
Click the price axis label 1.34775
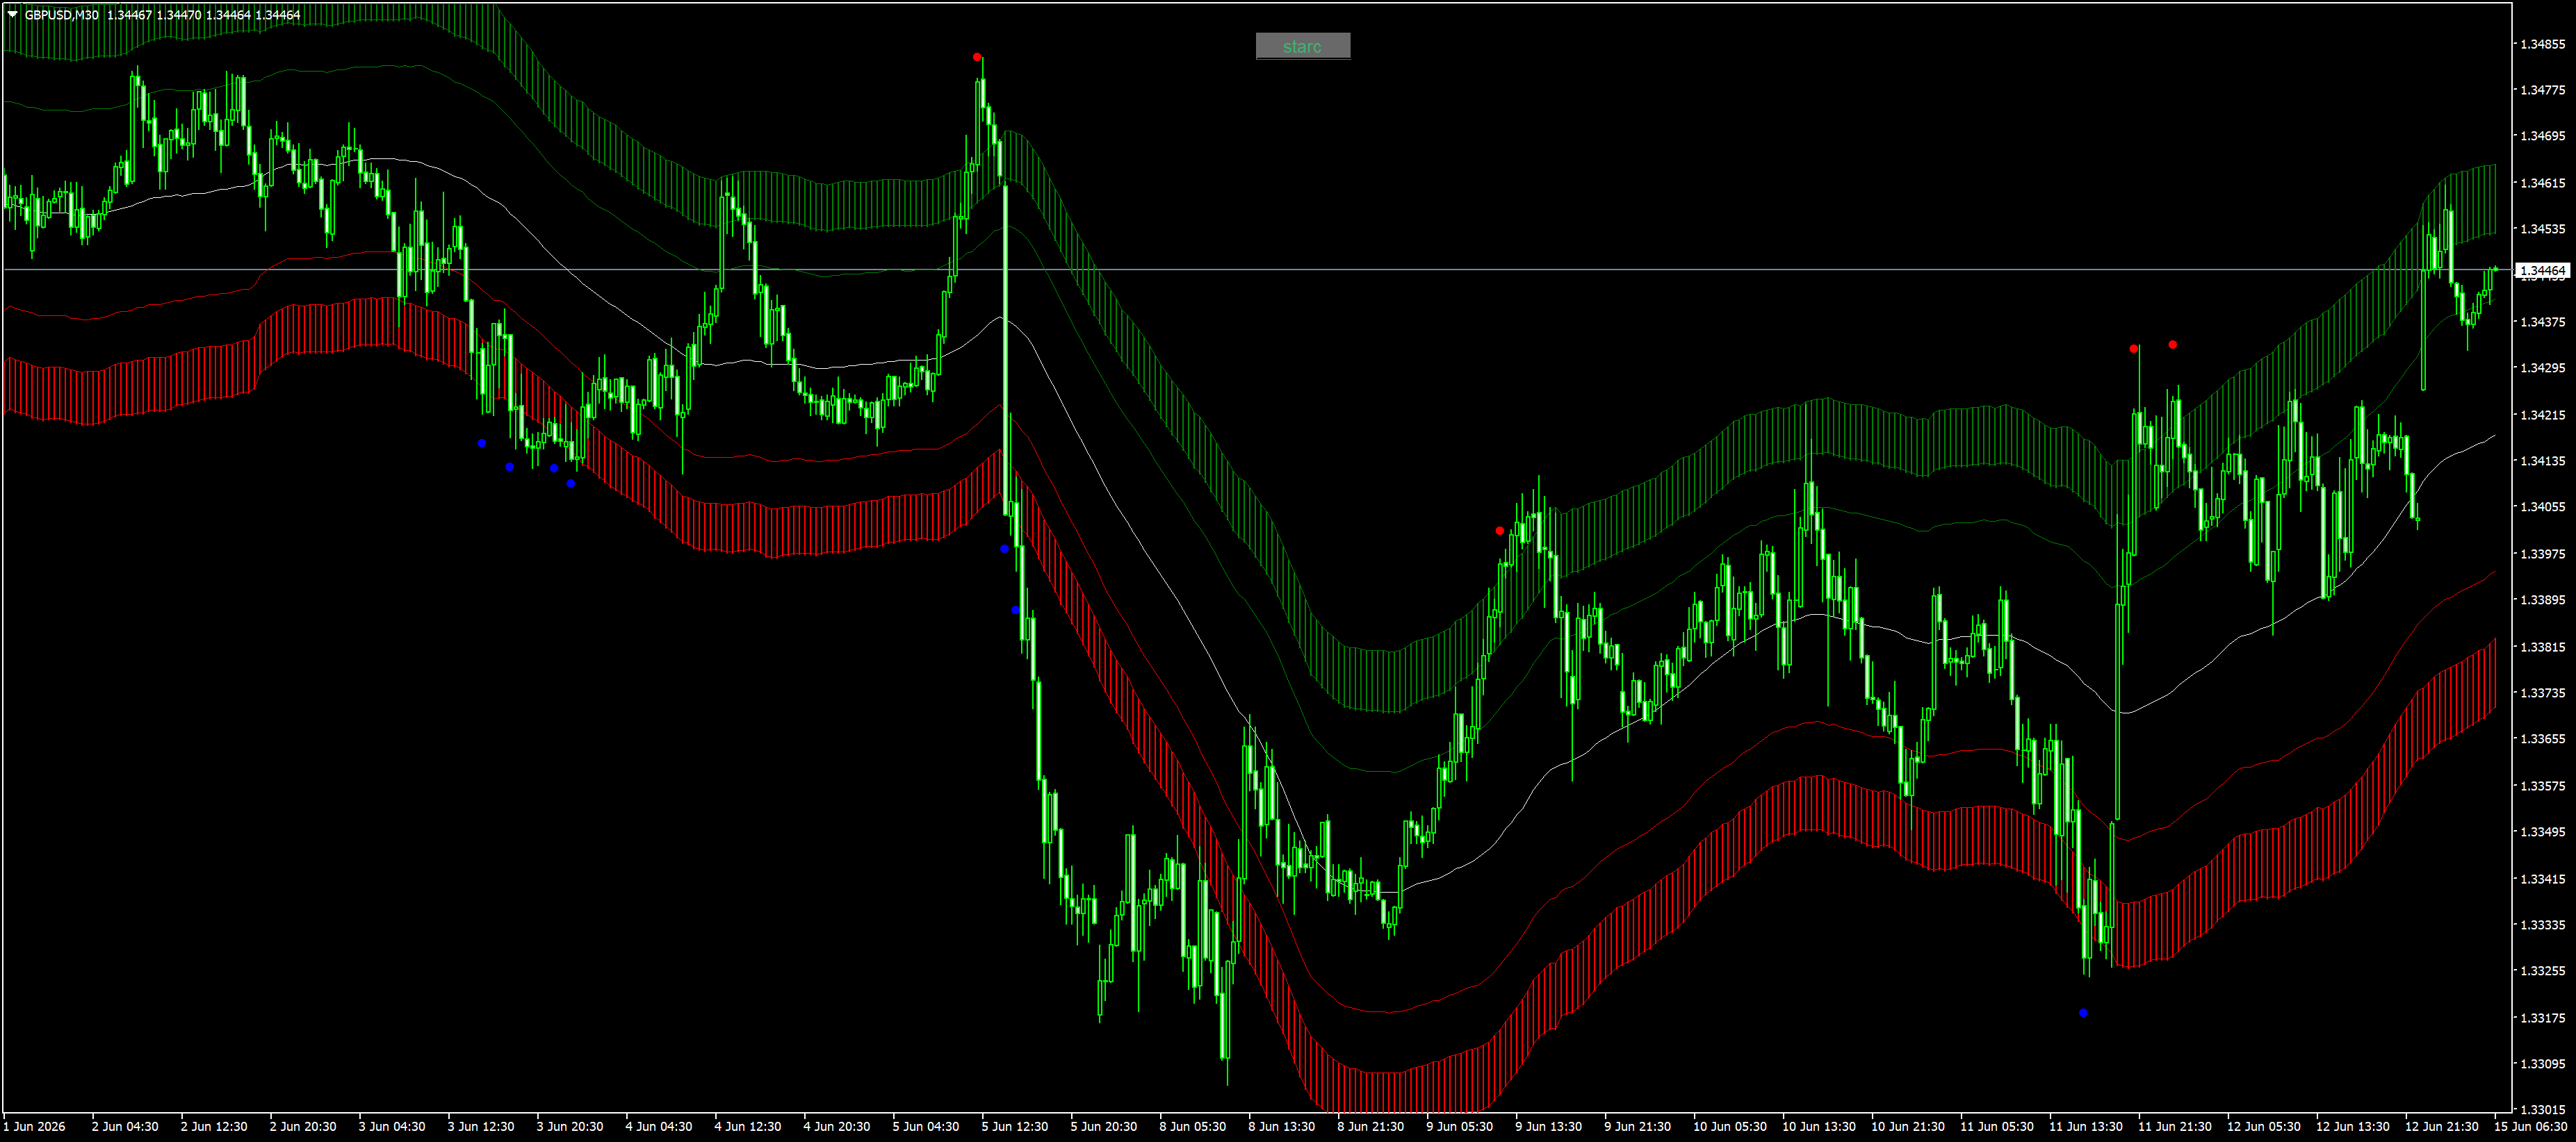click(x=2542, y=90)
